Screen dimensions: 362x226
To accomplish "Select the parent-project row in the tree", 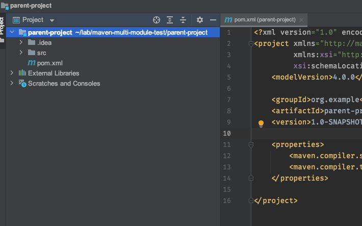I will click(x=113, y=32).
